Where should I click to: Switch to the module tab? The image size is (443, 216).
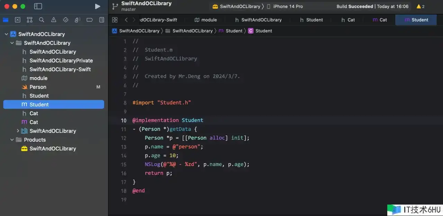pos(206,20)
